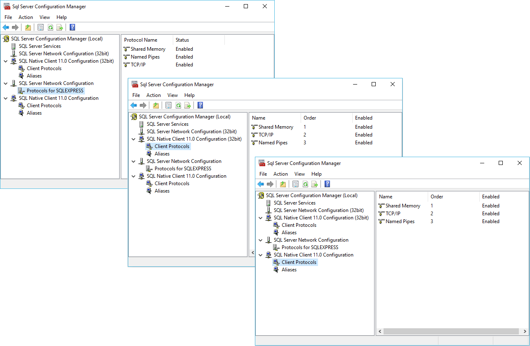Viewport: 530px width, 346px height.
Task: Open View menu in front window
Action: [x=299, y=174]
